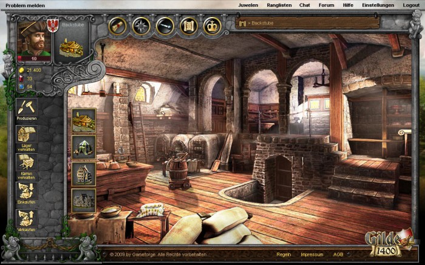Click the Backstube building icon beside portrait
425x265 pixels.
click(71, 47)
